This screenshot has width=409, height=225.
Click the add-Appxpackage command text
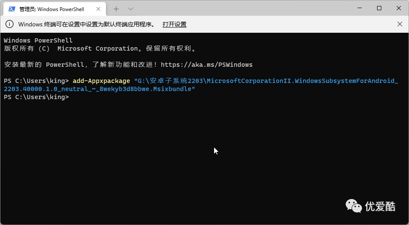coord(101,81)
